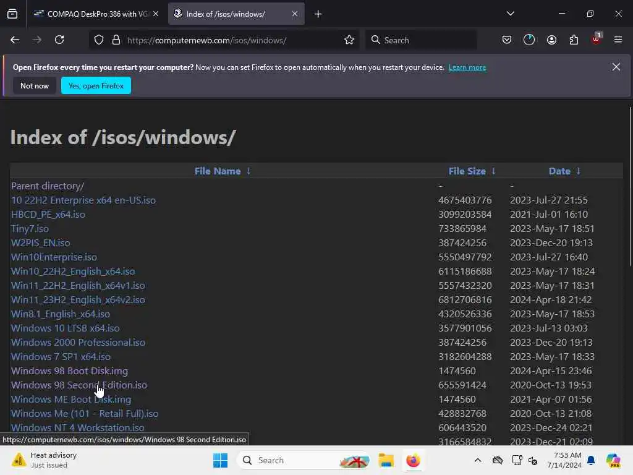
Task: Click the Firefox search box
Action: click(x=421, y=40)
